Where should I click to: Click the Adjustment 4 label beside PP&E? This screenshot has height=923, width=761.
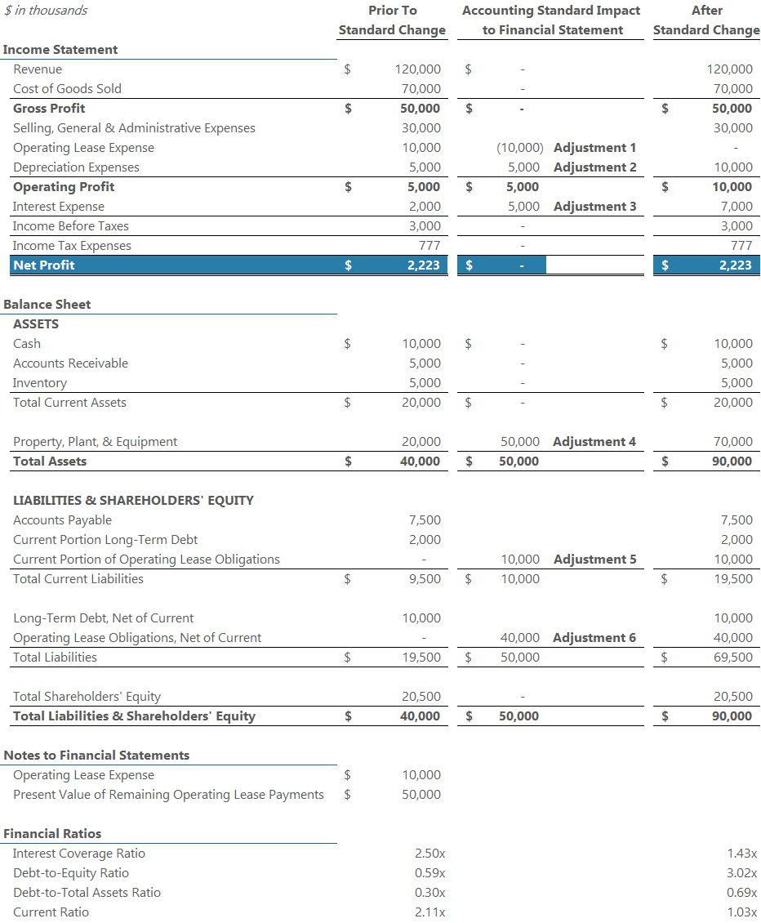pos(594,441)
